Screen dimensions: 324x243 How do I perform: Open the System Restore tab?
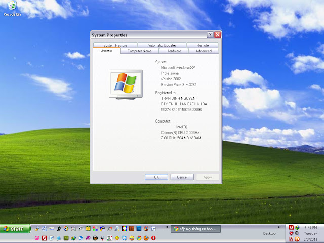115,45
